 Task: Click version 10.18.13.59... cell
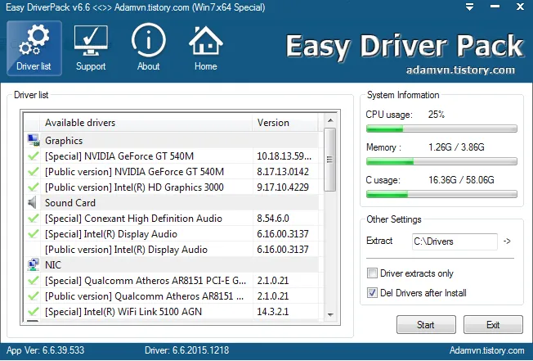[284, 156]
